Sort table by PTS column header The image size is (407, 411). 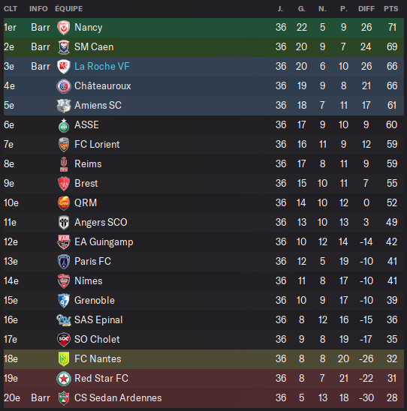(x=390, y=9)
